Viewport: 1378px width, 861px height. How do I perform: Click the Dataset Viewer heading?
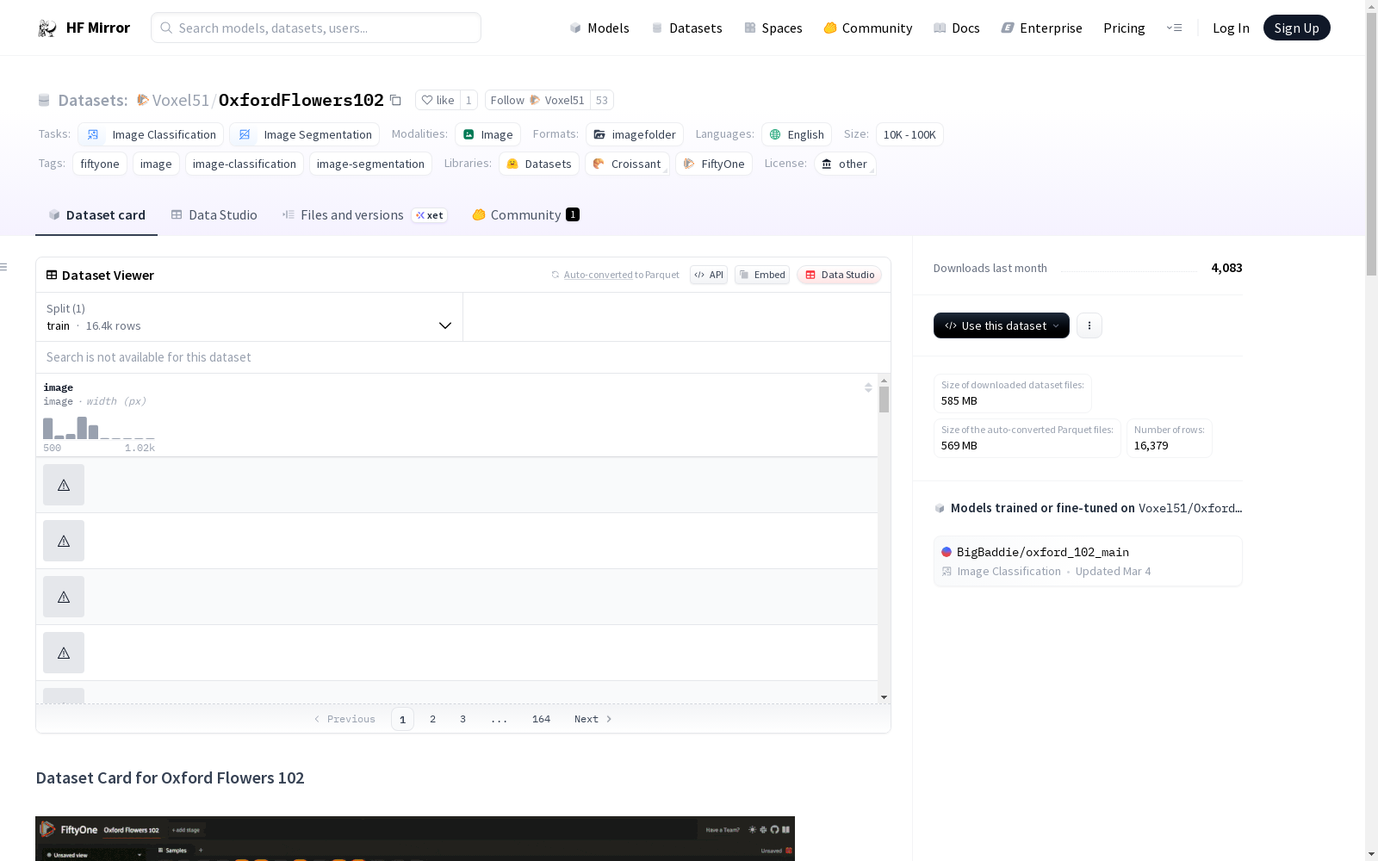click(x=108, y=276)
